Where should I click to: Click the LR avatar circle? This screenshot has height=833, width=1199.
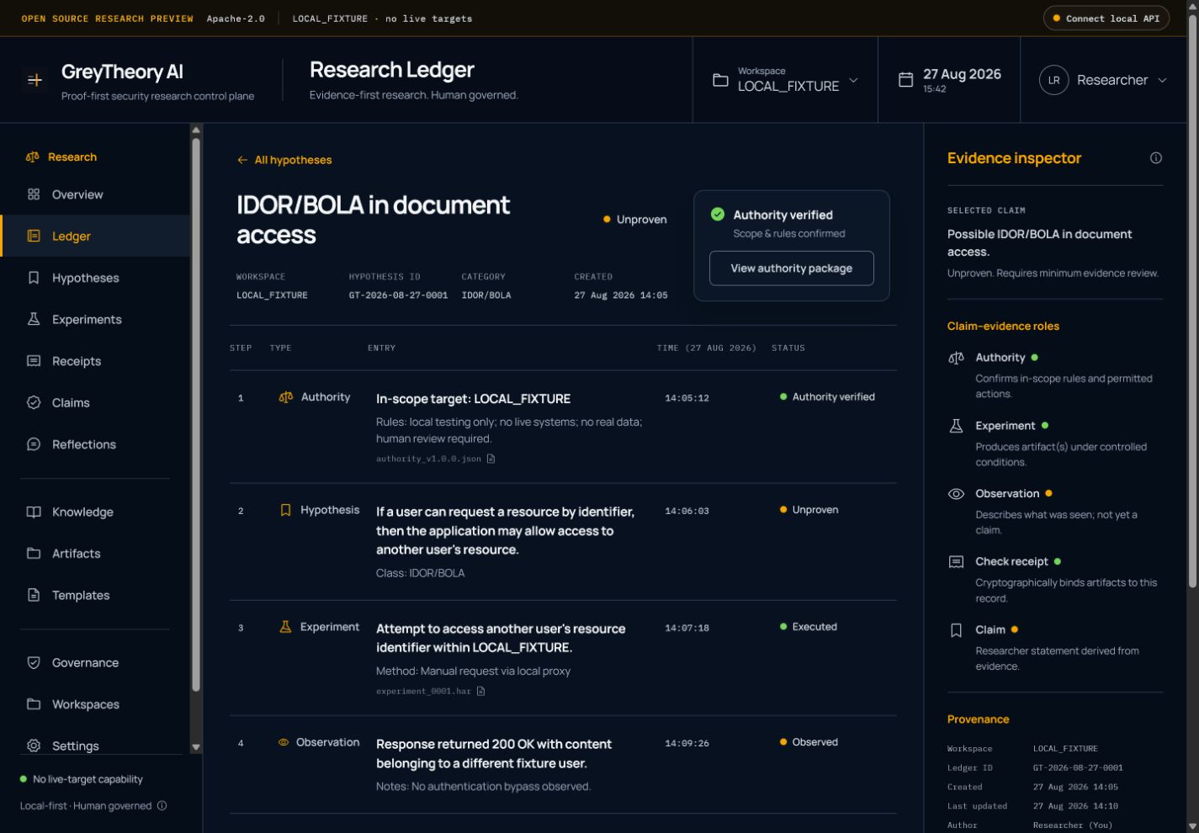[1053, 80]
